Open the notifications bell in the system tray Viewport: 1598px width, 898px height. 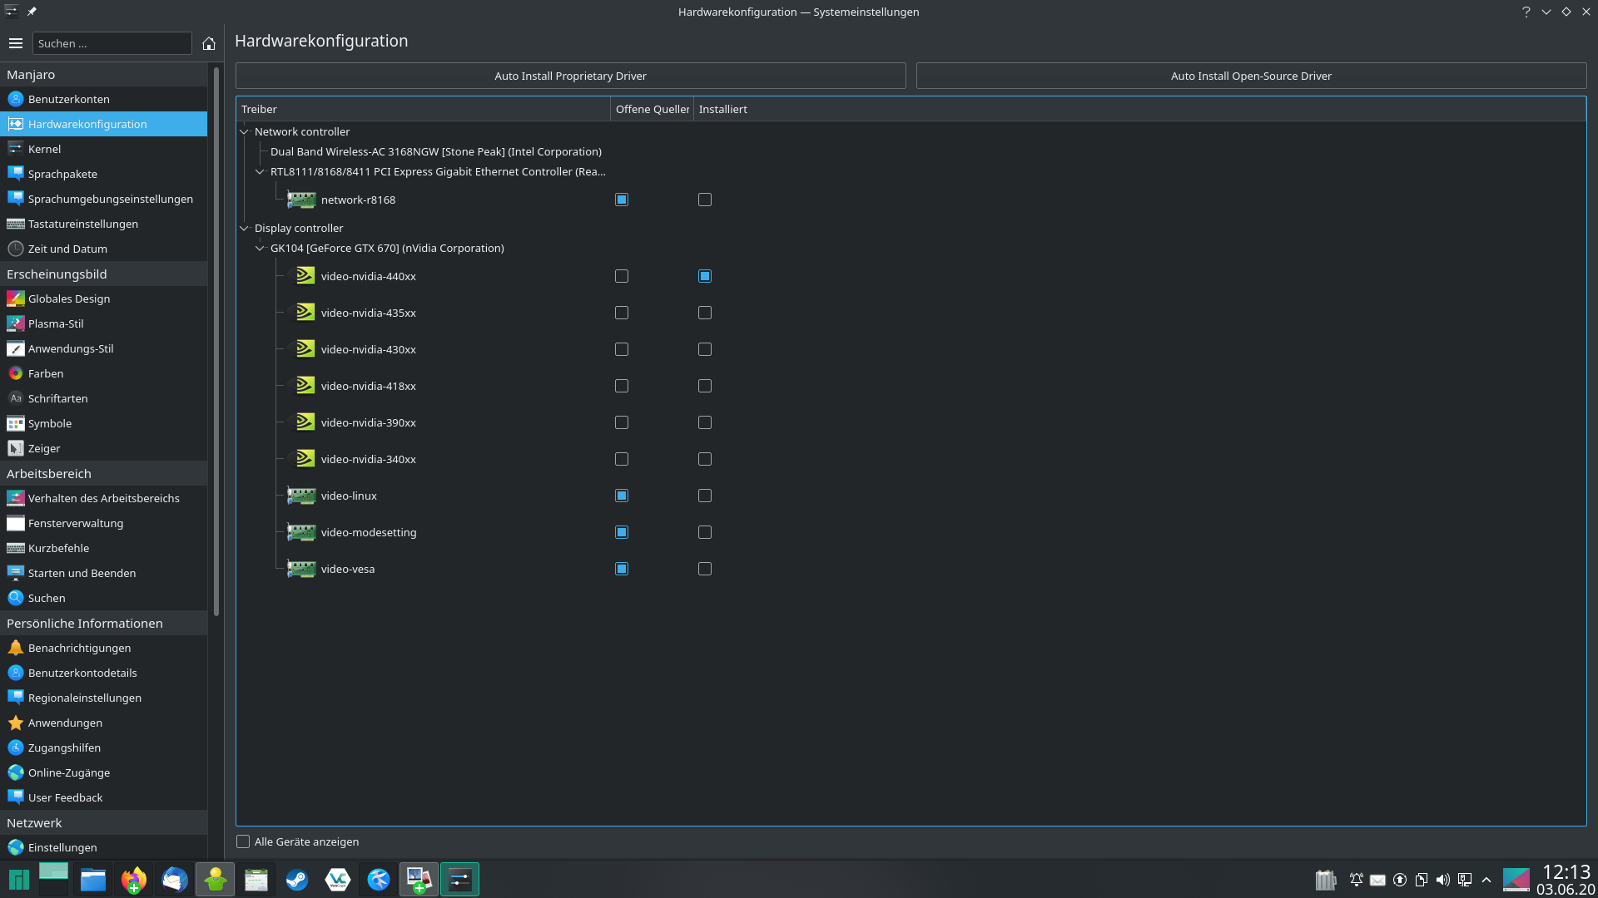(x=1357, y=880)
